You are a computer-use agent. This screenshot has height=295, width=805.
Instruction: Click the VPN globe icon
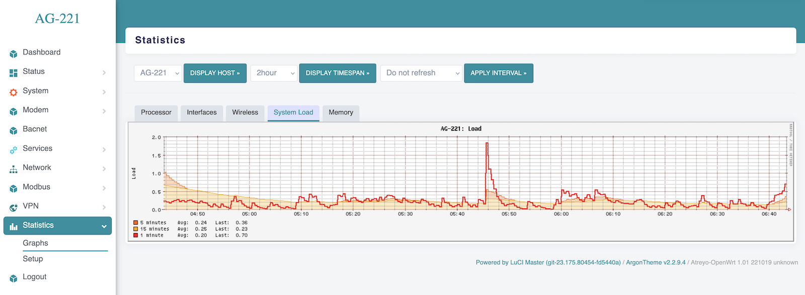point(14,207)
